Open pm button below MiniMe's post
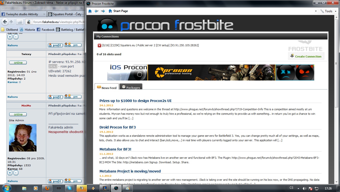The image size is (340, 192). coord(72,181)
